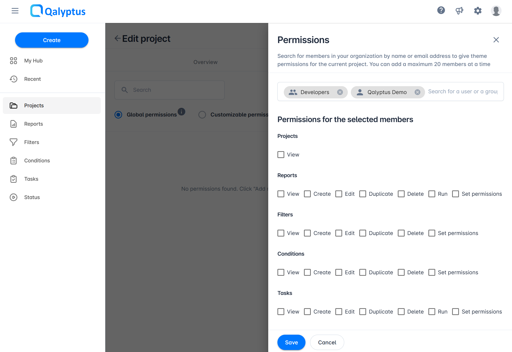Screen dimensions: 512x352
Task: Enable View permission under Projects
Action: pyautogui.click(x=281, y=154)
